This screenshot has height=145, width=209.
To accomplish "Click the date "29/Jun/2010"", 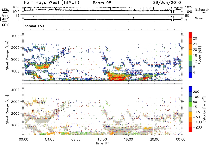I will 167,2.
